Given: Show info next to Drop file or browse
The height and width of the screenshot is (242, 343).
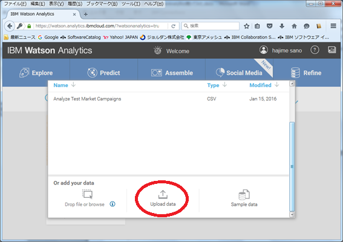Looking at the screenshot, I should pyautogui.click(x=113, y=204).
